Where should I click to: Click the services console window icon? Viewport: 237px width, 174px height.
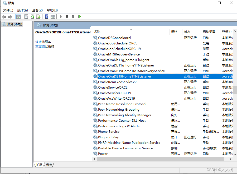click(4, 3)
